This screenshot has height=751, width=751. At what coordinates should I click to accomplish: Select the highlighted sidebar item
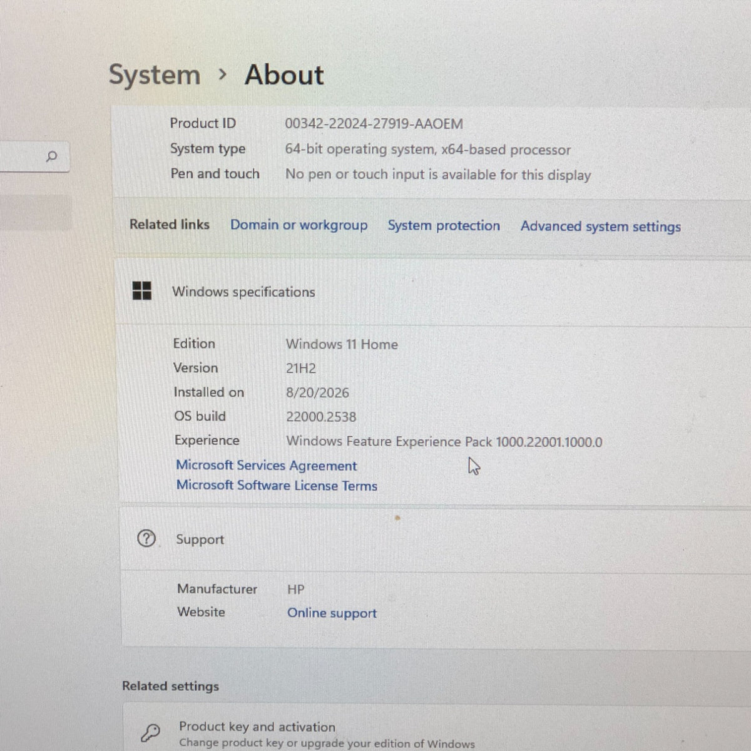coord(35,212)
